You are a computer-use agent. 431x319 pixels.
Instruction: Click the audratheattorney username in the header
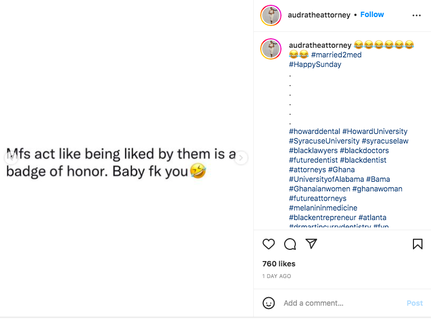point(319,15)
